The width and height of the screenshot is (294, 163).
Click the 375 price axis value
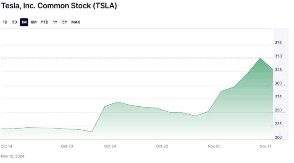pos(278,42)
